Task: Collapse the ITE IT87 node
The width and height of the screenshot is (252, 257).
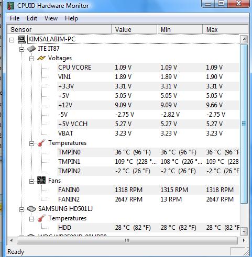Action: click(x=21, y=49)
